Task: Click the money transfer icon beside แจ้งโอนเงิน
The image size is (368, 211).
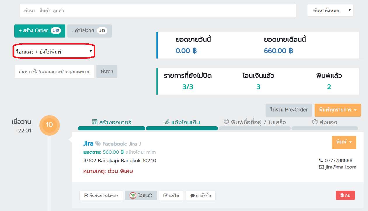Action: coord(167,122)
